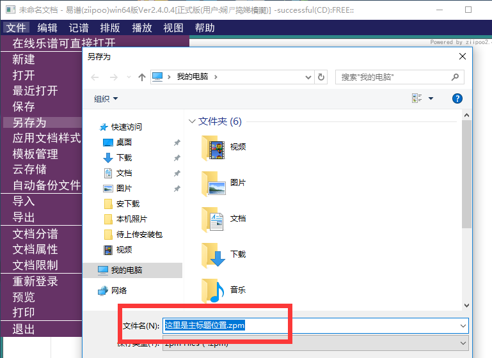492x358 pixels.
Task: Open the 记谱 menu
Action: [x=79, y=27]
